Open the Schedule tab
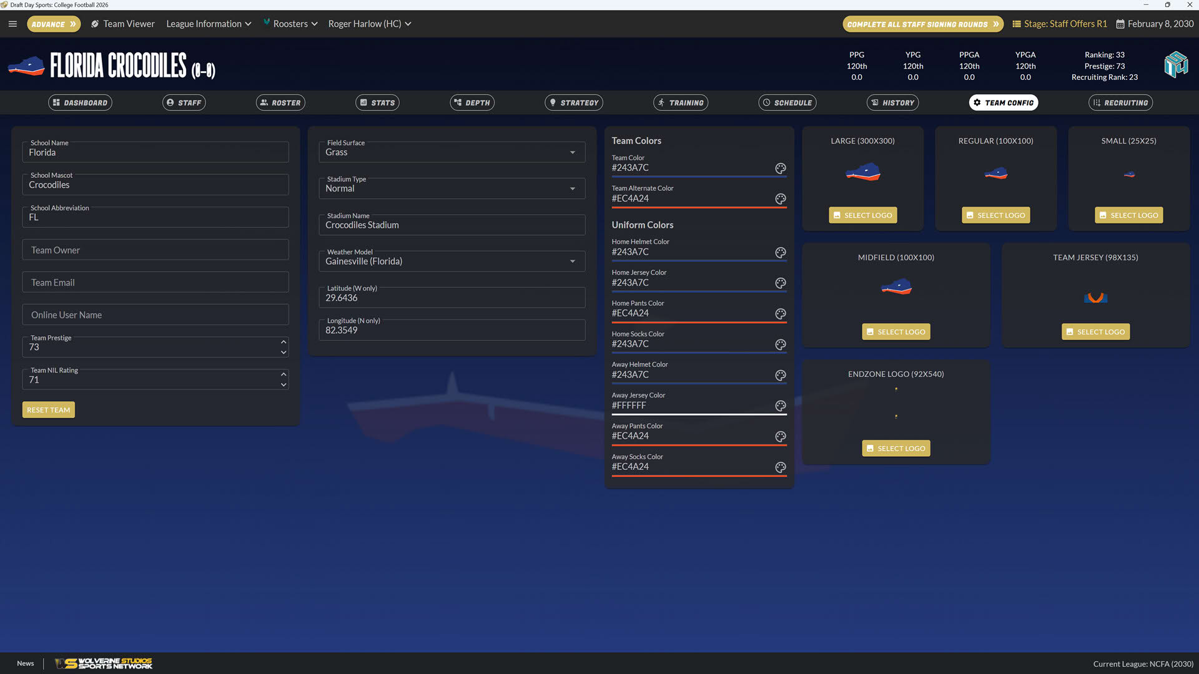Image resolution: width=1199 pixels, height=674 pixels. (787, 102)
